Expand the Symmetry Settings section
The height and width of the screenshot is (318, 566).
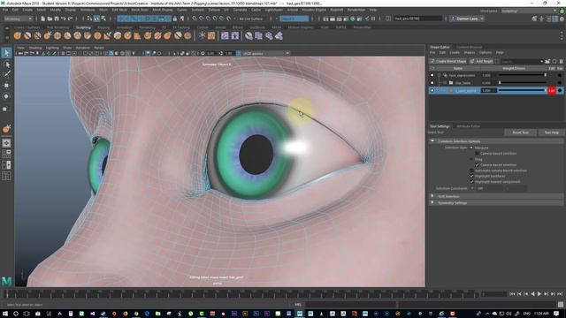click(432, 203)
